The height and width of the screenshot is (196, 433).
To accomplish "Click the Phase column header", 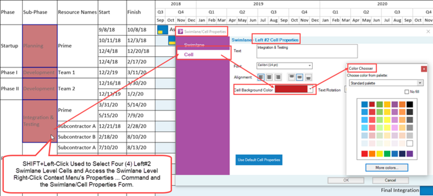I will click(11, 12).
